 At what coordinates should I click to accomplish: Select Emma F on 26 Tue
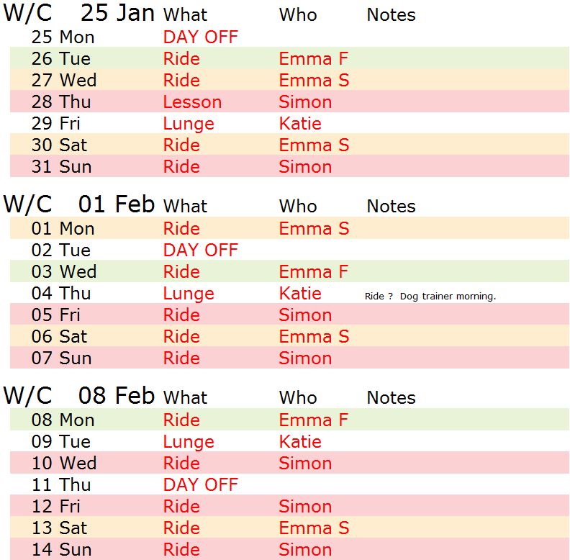[x=313, y=59]
